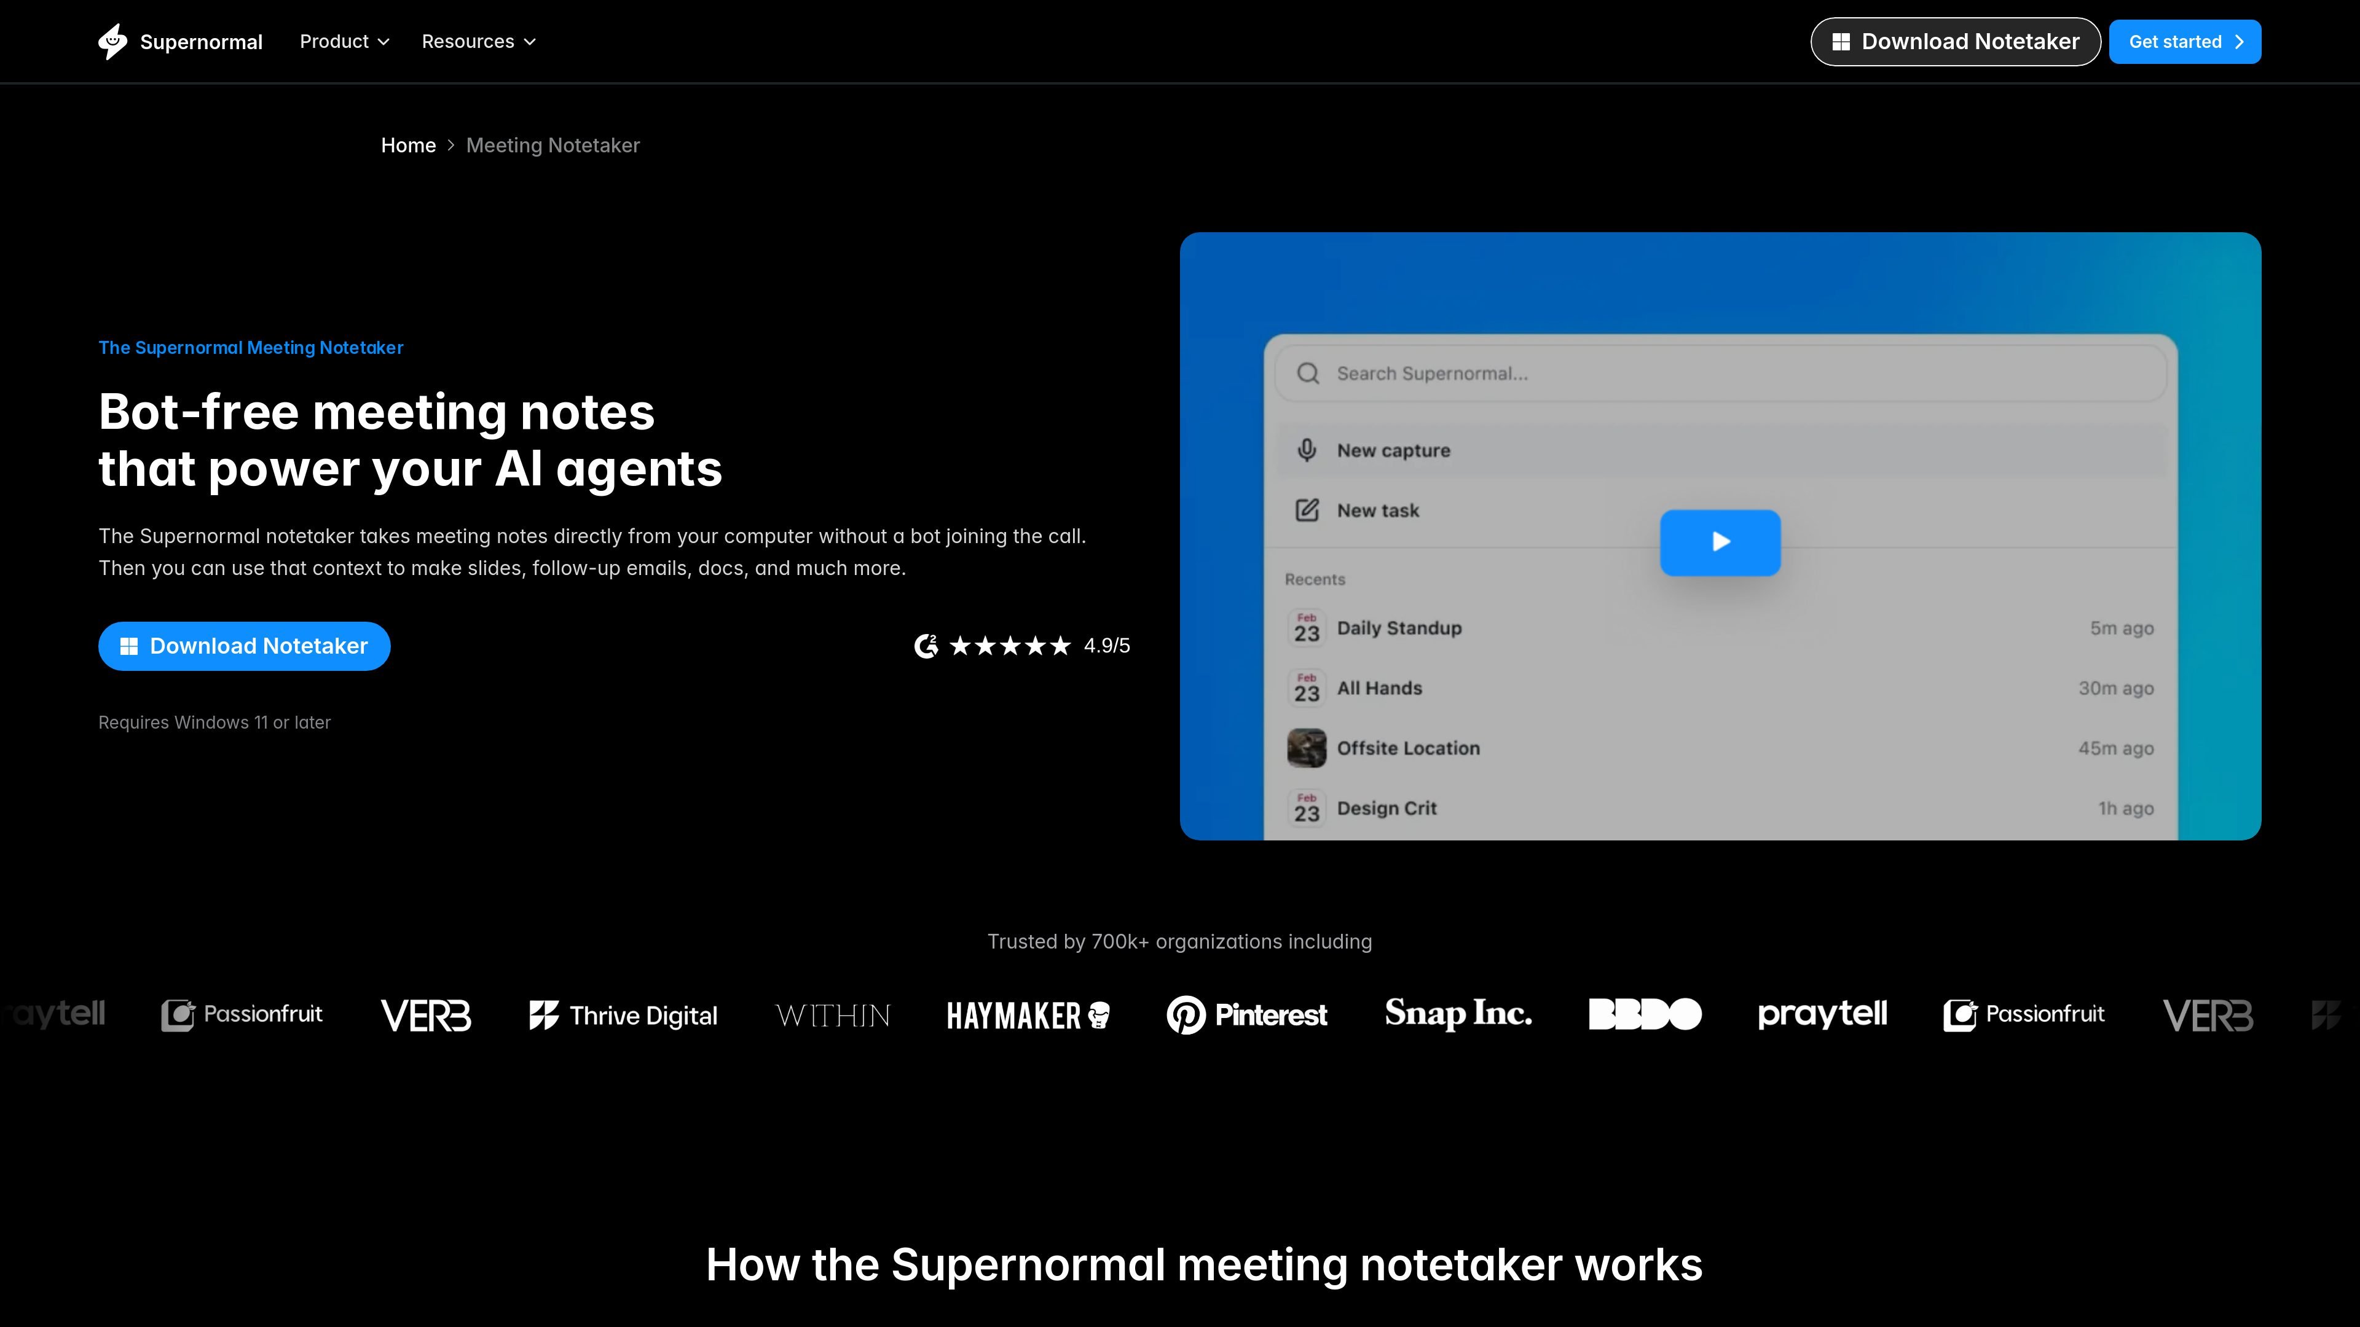Click the Design Crit recent item

pos(1720,808)
